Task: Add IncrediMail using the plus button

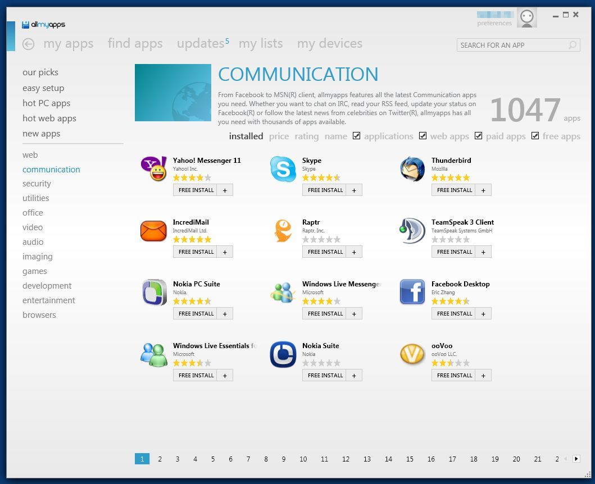Action: 225,252
